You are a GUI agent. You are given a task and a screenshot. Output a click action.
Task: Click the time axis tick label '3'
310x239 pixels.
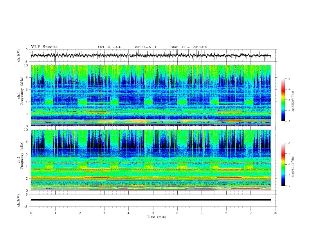coord(104,213)
